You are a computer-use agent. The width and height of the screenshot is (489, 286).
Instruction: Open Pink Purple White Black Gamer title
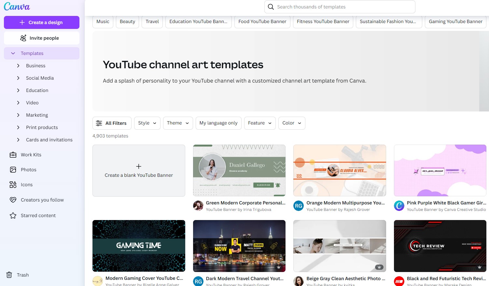(446, 203)
